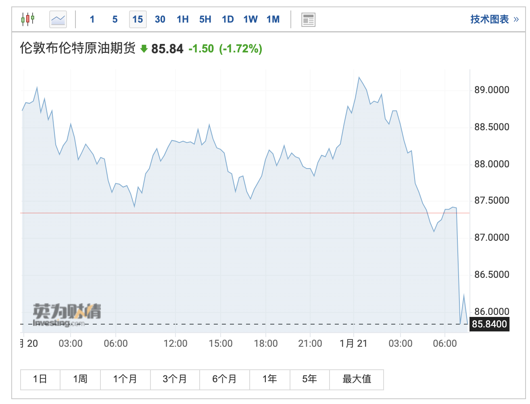Click the 85.8400 current price label
The image size is (530, 404).
pos(489,324)
